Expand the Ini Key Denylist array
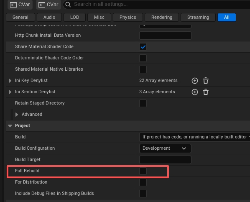250x202 pixels. click(10, 81)
